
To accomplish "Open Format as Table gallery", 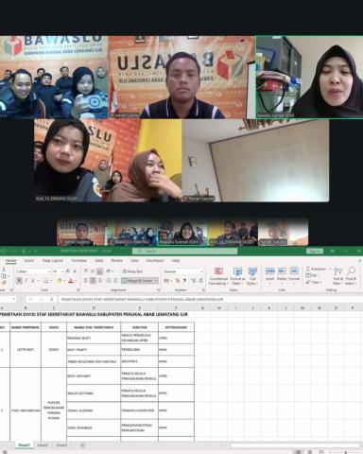I will click(x=237, y=276).
